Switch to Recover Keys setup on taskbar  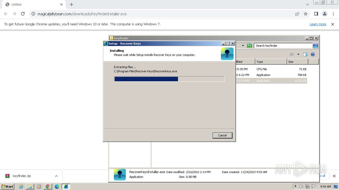click(66, 187)
